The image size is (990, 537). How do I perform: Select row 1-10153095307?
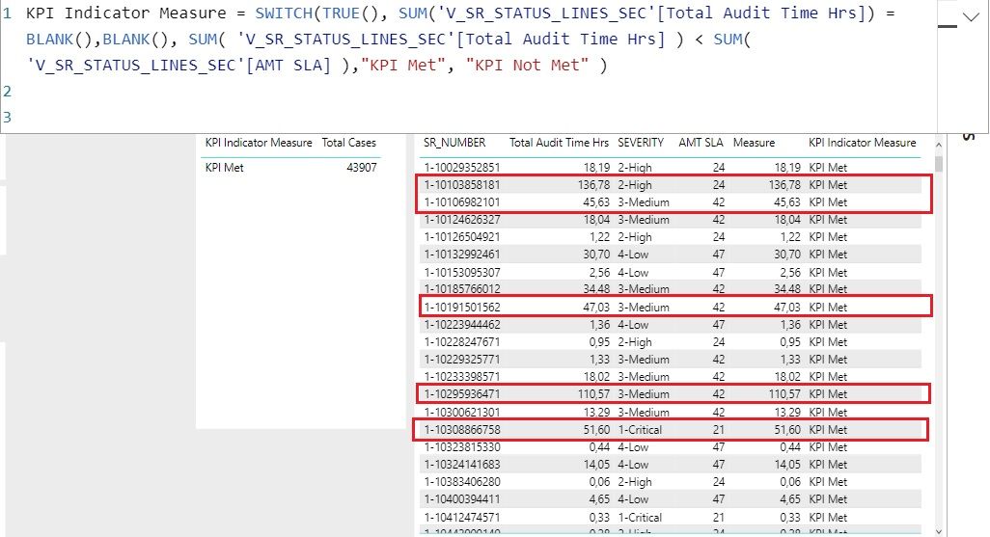[671, 272]
